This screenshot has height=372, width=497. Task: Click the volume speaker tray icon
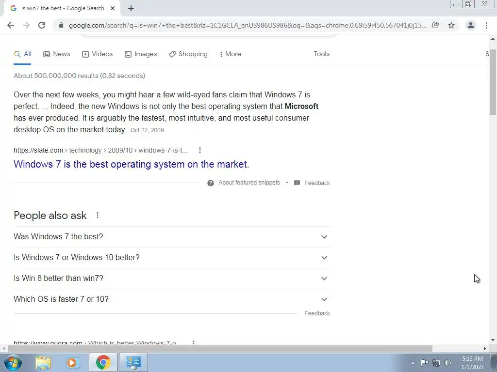tap(447, 363)
